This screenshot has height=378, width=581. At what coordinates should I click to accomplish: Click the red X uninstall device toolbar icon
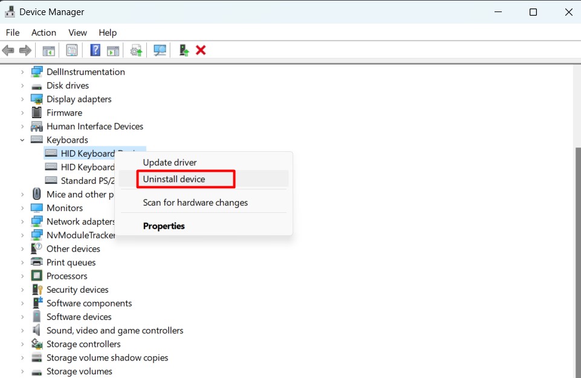pos(201,50)
